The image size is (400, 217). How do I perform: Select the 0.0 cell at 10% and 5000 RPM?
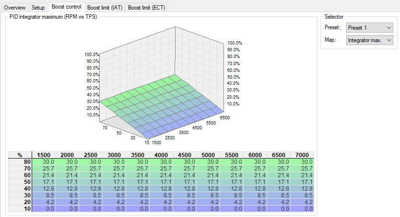(208, 208)
